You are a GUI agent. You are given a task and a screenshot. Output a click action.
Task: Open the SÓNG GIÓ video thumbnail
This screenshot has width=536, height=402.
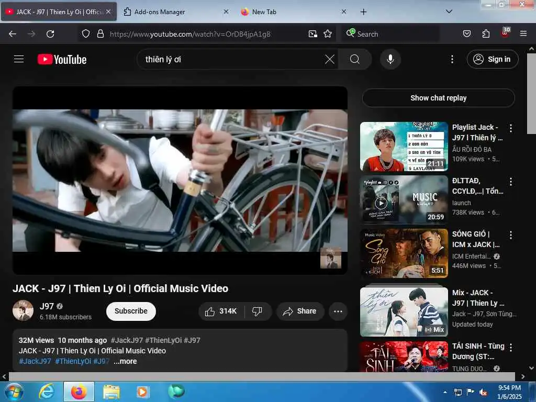click(404, 253)
